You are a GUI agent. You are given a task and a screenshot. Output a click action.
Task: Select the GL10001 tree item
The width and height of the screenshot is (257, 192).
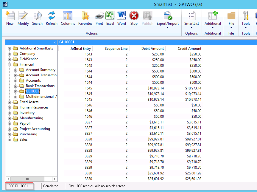32,91
